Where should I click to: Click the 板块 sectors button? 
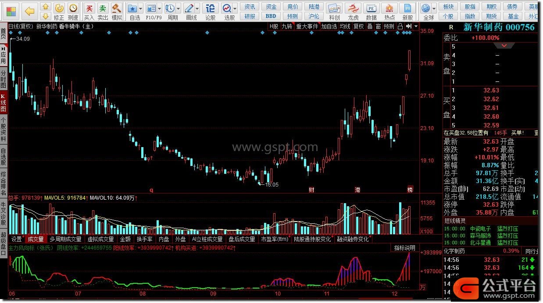448,7
